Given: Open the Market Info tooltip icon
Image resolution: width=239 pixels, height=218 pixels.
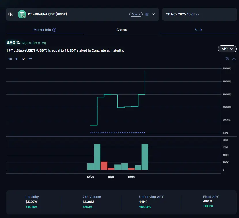Looking at the screenshot, I should coord(54,30).
